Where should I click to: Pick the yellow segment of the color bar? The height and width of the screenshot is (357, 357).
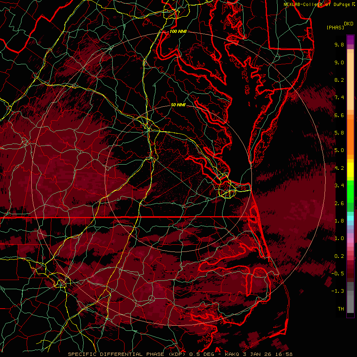(x=350, y=170)
